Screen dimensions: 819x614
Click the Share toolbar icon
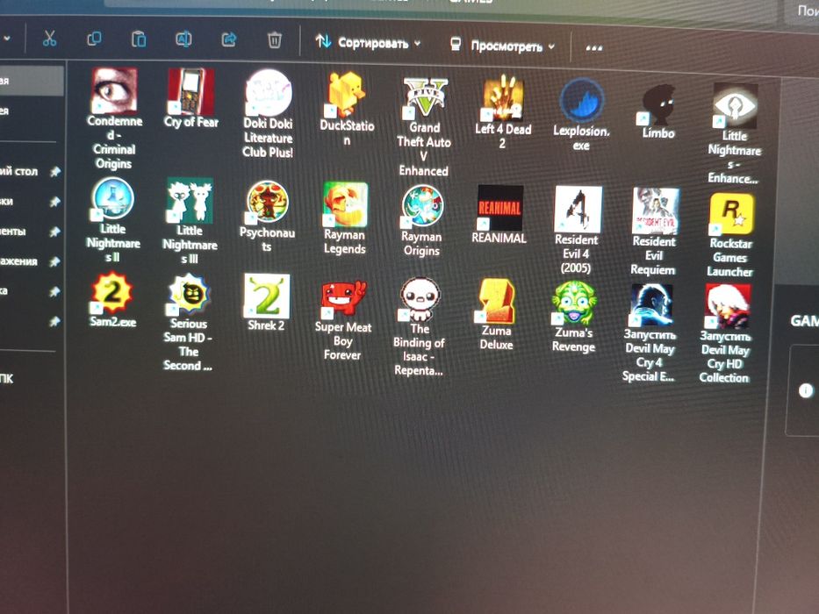point(229,39)
